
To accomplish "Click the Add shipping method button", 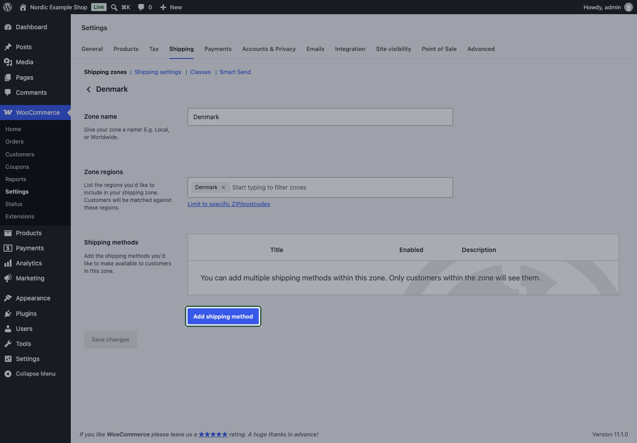I will pos(223,316).
